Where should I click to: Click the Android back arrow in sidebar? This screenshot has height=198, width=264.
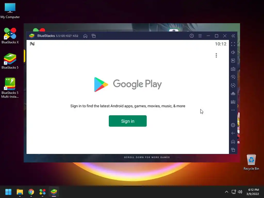(233, 133)
